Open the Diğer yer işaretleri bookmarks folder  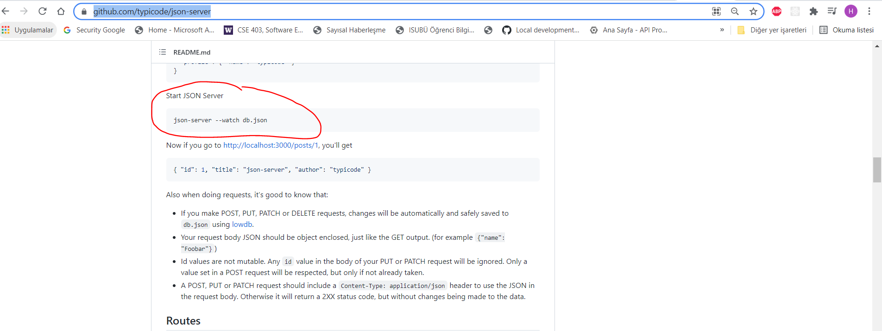click(772, 30)
